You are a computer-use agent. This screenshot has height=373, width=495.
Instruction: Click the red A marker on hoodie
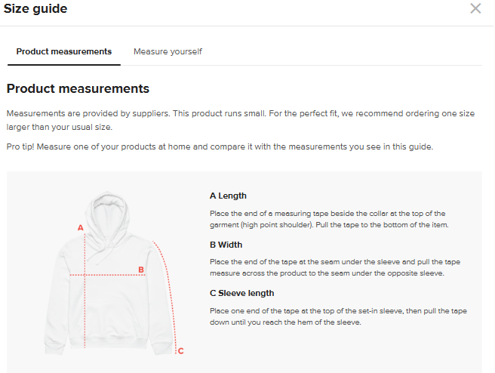pyautogui.click(x=81, y=227)
